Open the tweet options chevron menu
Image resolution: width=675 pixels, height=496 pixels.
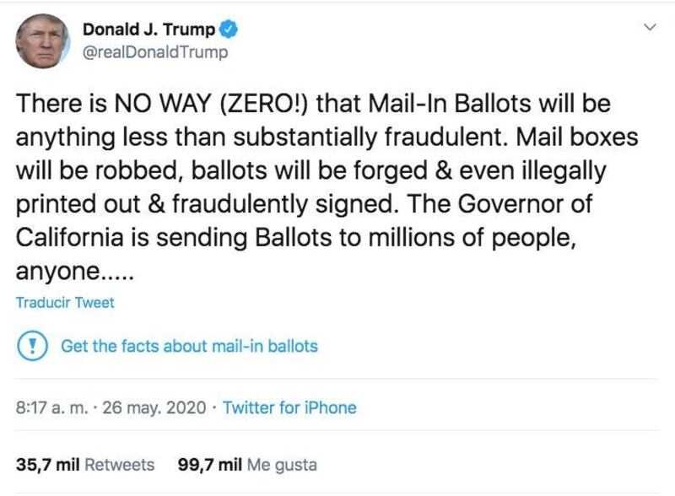point(649,28)
